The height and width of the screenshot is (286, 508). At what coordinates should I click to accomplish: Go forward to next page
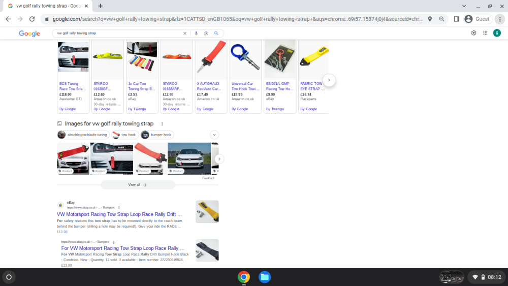point(20,19)
